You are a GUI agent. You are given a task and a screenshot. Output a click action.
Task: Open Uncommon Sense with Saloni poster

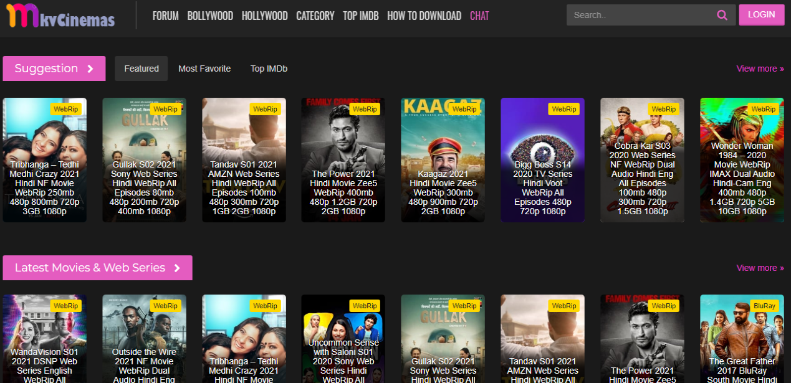(343, 339)
